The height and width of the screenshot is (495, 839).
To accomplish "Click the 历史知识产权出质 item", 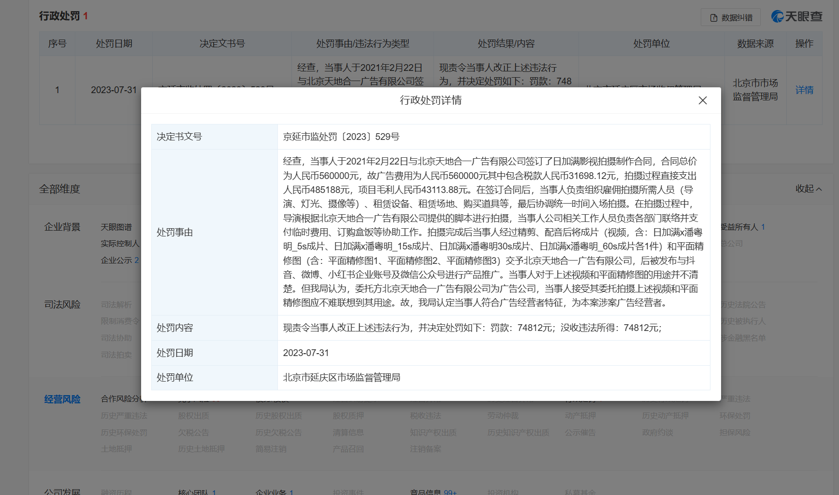I will (x=519, y=432).
